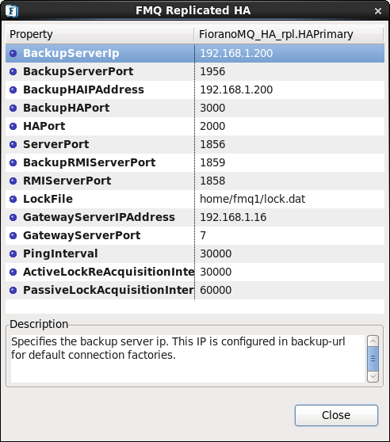Screen dimensions: 390x442
Task: Click the Property column header
Action: click(x=100, y=34)
